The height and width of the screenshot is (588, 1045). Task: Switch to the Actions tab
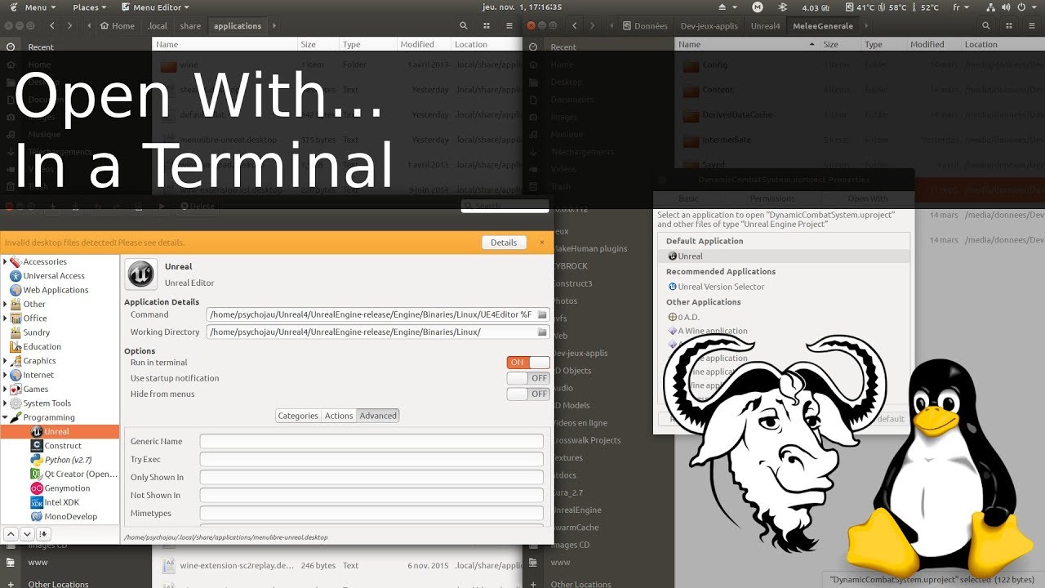point(339,416)
